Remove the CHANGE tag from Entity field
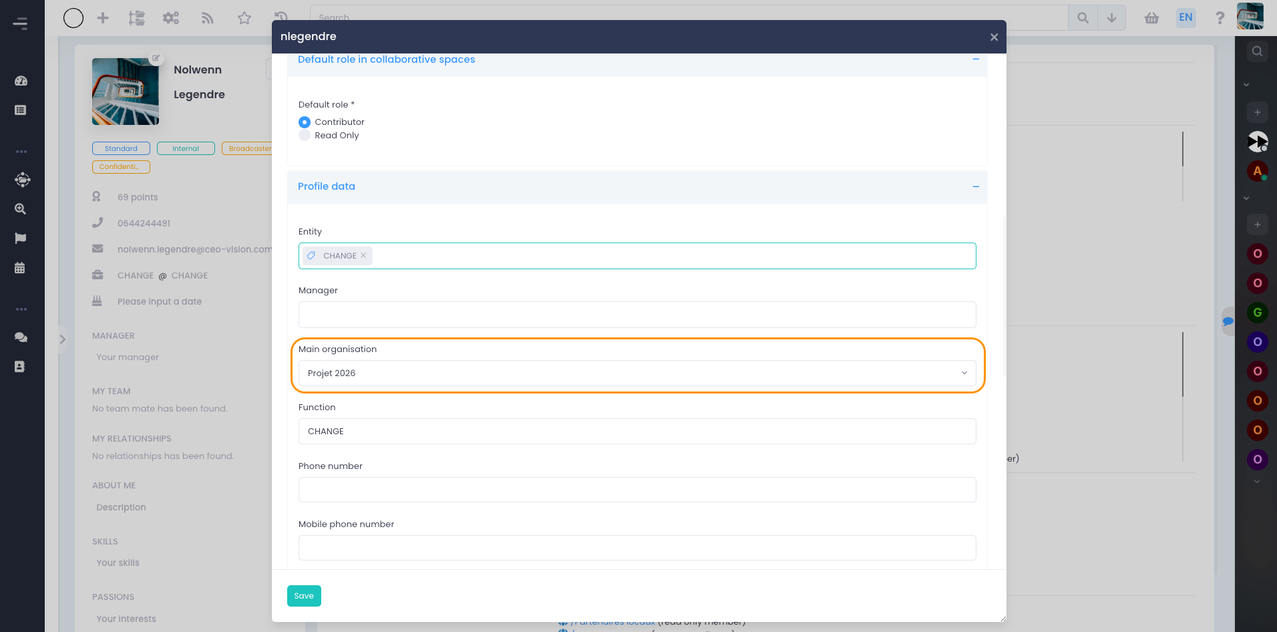This screenshot has width=1277, height=632. 363,255
